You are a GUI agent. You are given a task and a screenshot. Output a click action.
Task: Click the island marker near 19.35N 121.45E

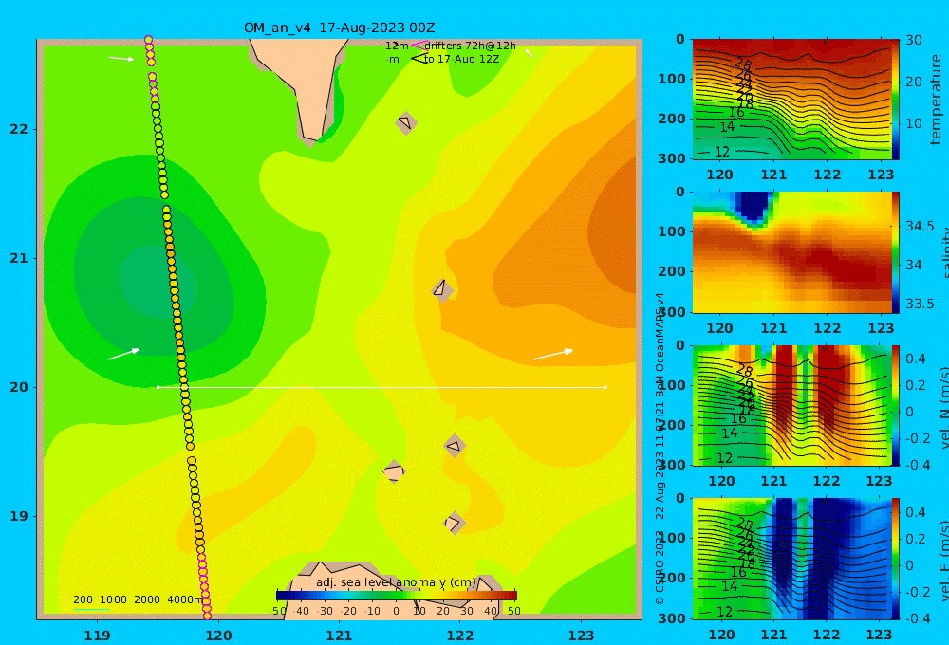point(394,471)
